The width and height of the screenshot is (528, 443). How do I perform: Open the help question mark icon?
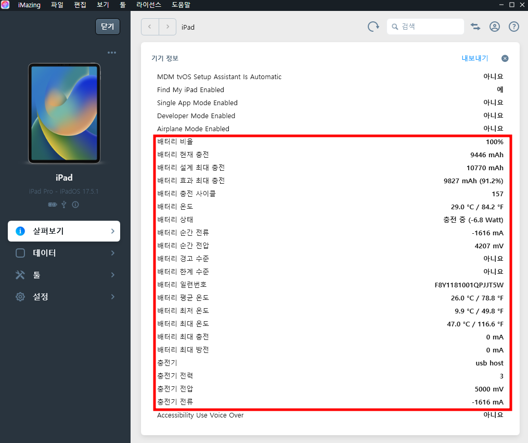click(514, 27)
